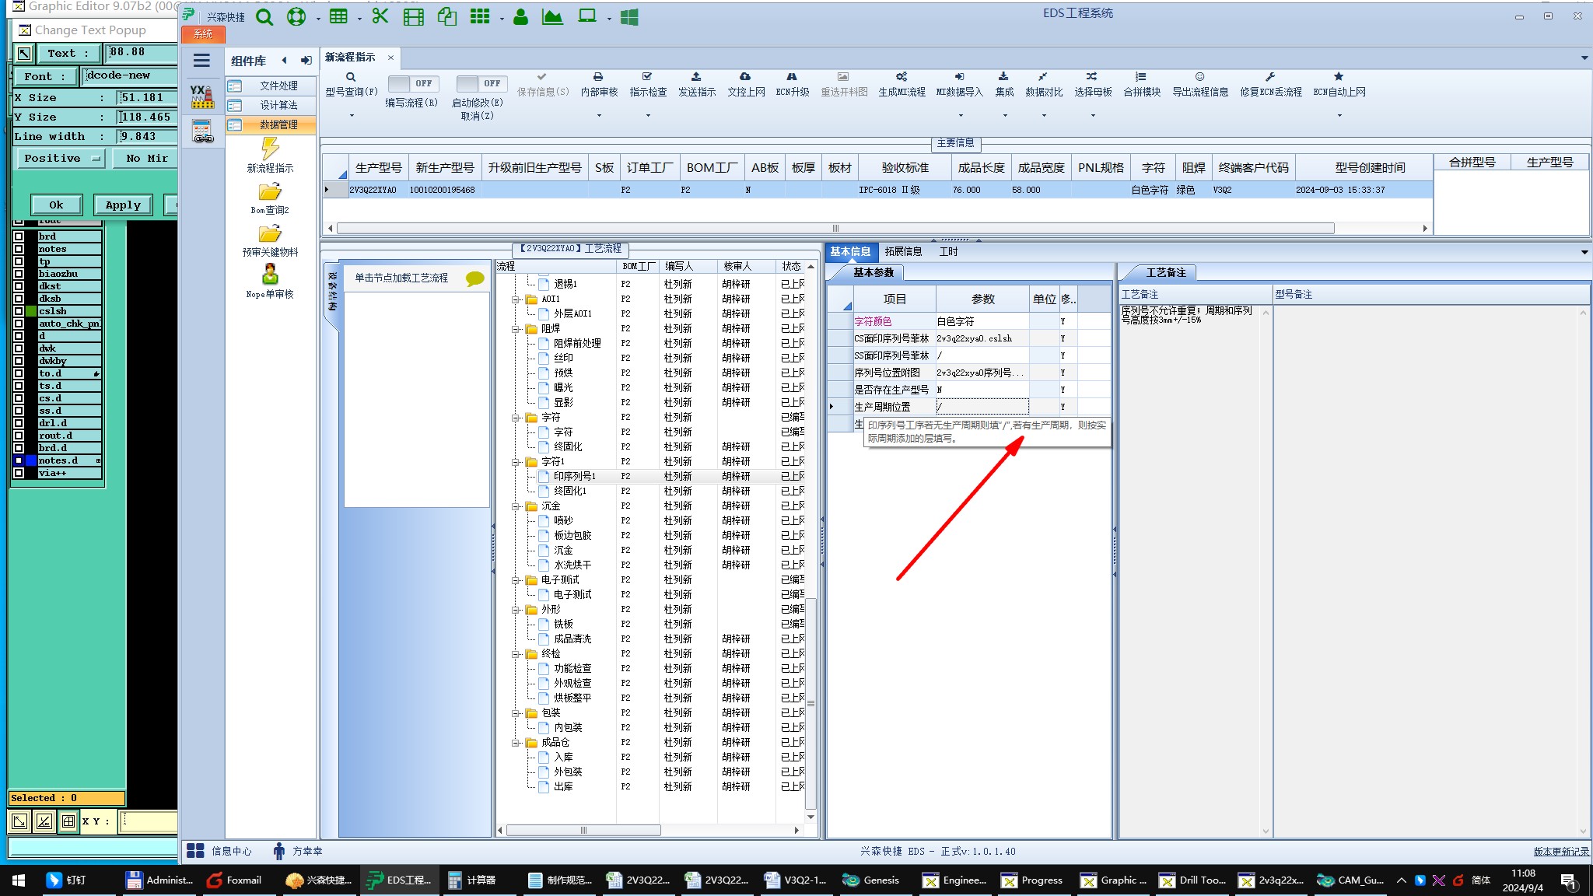Image resolution: width=1593 pixels, height=896 pixels.
Task: Check the cslsh layer checkbox
Action: coord(19,311)
